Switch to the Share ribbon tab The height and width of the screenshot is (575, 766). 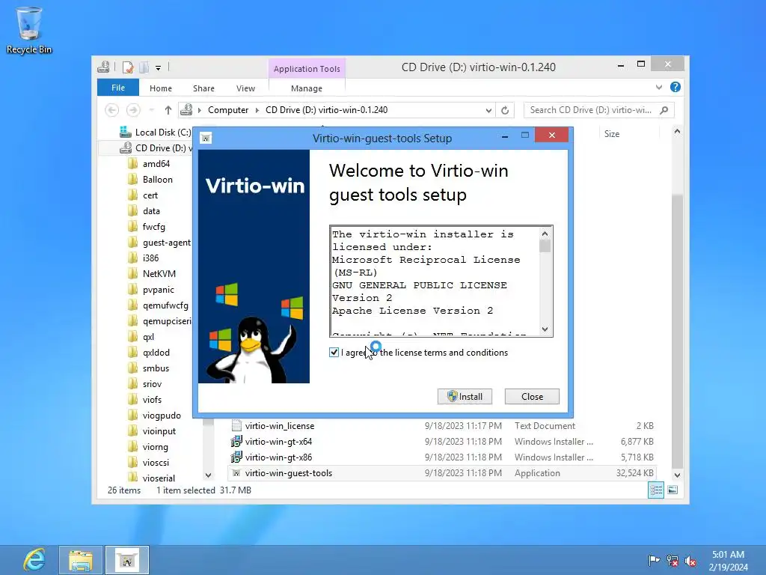tap(203, 88)
